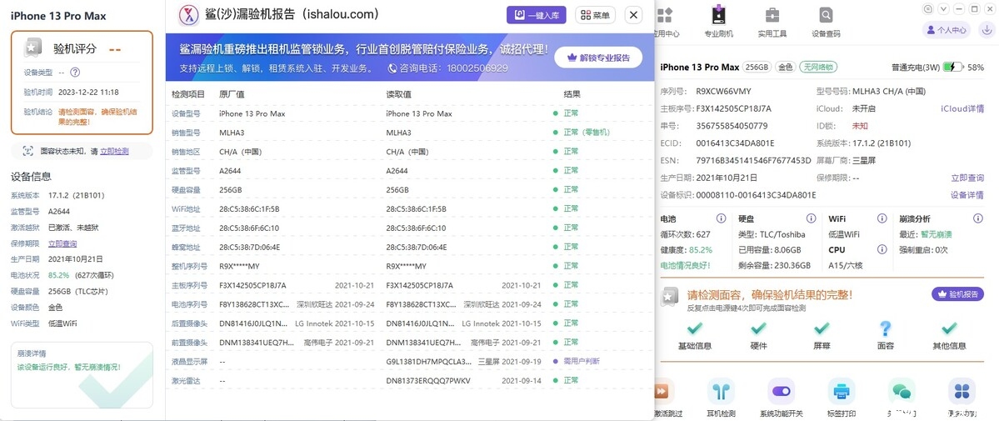This screenshot has width=999, height=421.
Task: Show info for the 电池 section
Action: click(721, 218)
